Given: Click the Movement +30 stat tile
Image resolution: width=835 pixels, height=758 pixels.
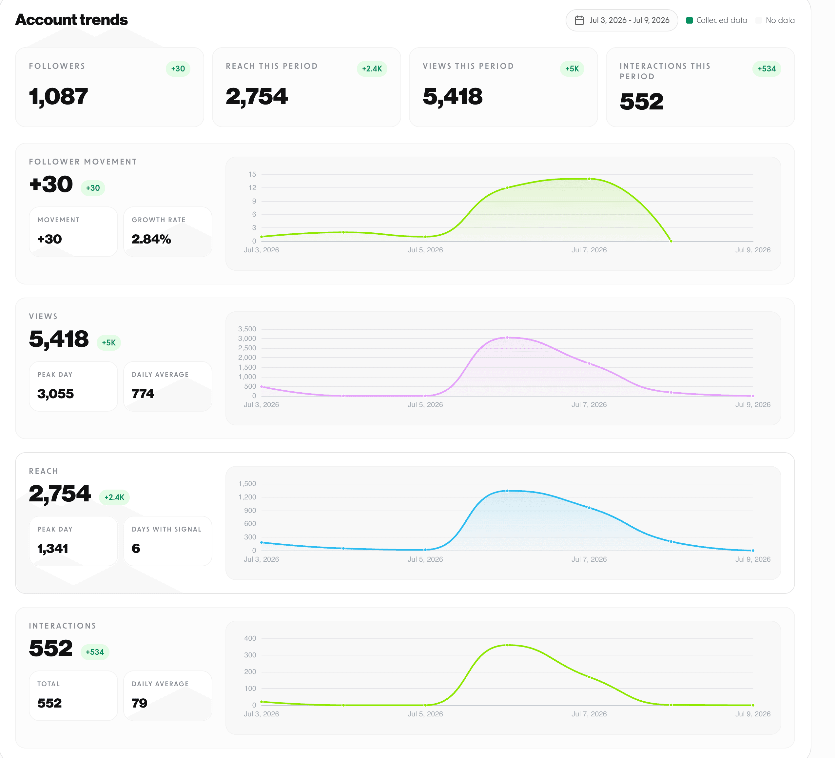Looking at the screenshot, I should click(x=73, y=232).
